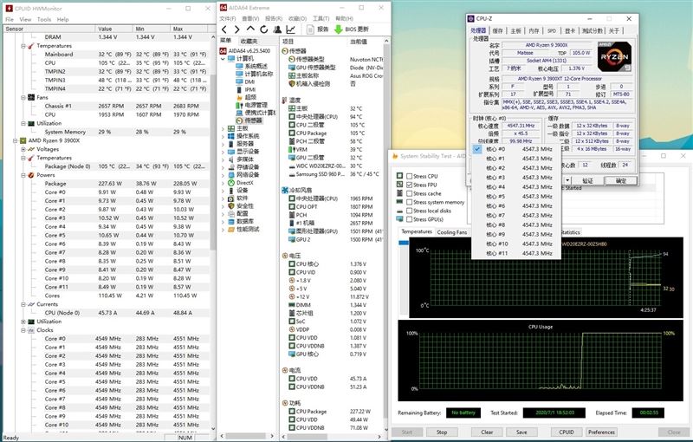The image size is (693, 442).
Task: Click the 操作系统 Windows icon in tree
Action: click(231, 136)
